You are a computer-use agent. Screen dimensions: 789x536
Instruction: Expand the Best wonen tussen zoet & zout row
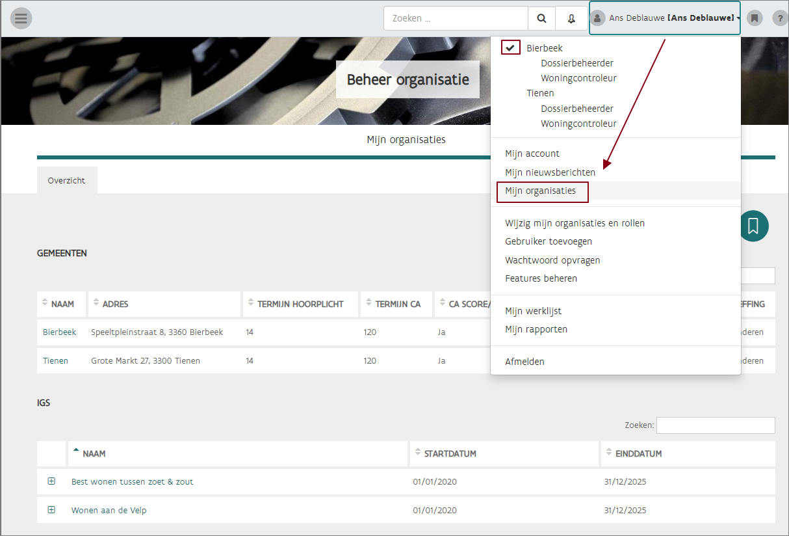pyautogui.click(x=51, y=481)
